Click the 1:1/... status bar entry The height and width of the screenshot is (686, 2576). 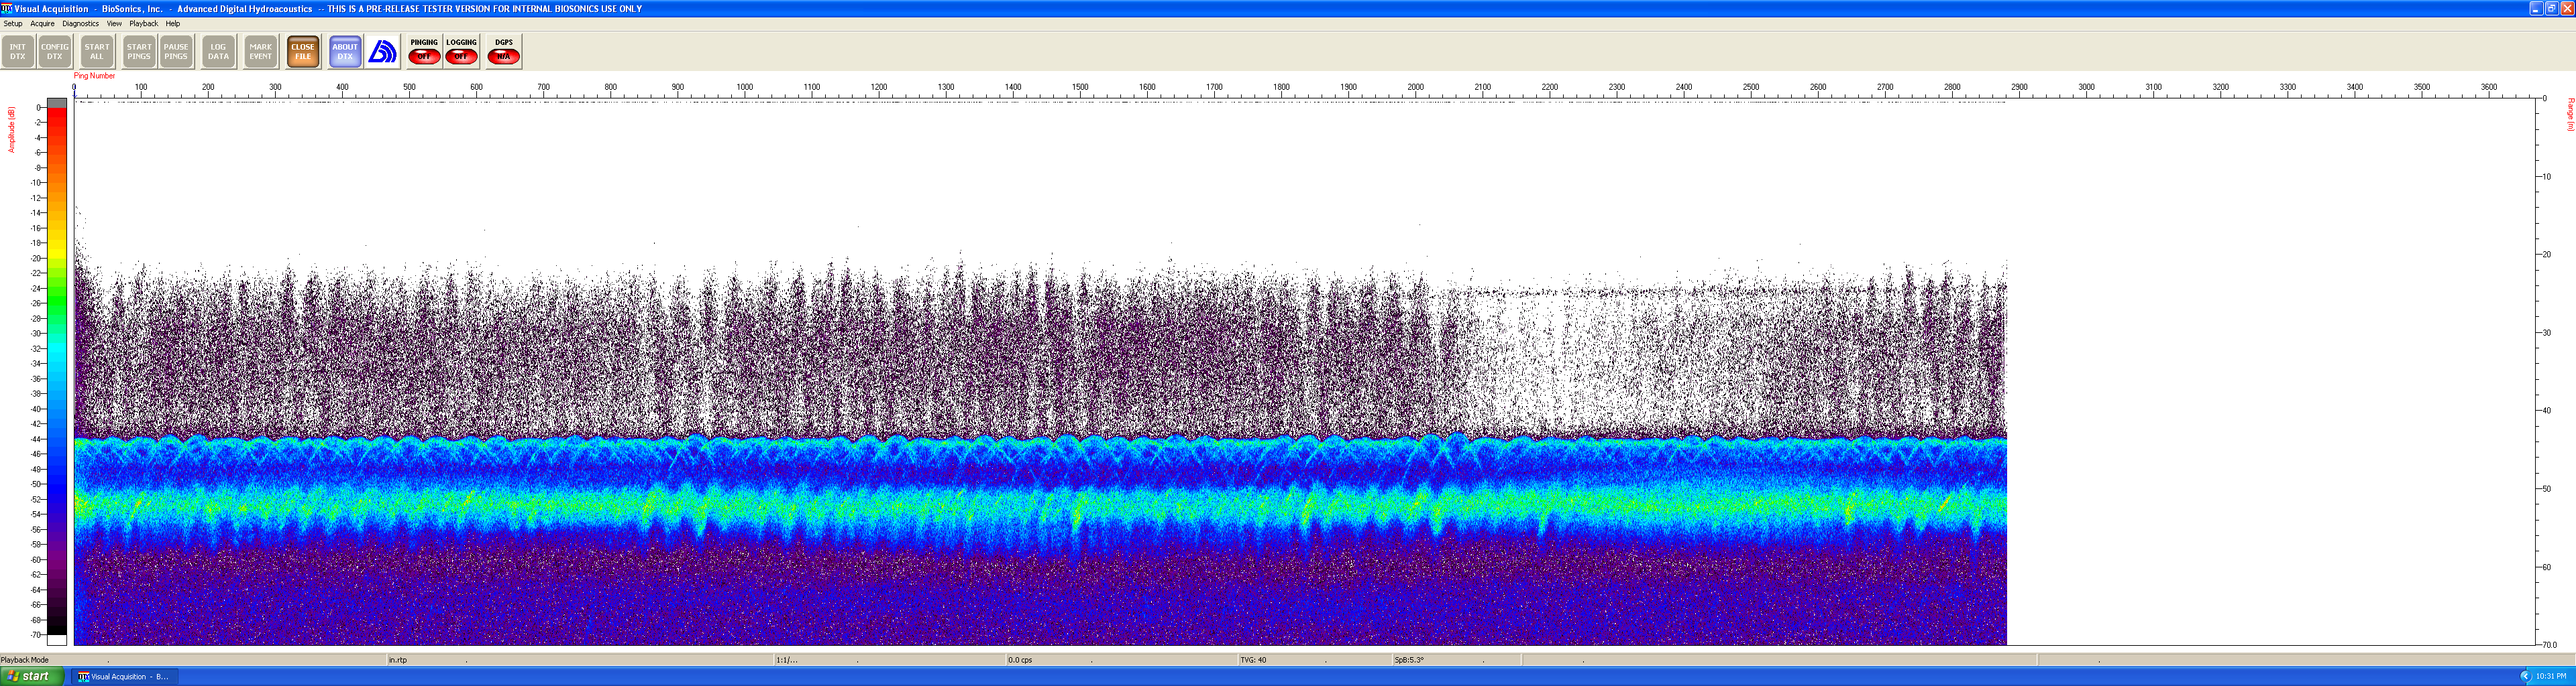[787, 660]
